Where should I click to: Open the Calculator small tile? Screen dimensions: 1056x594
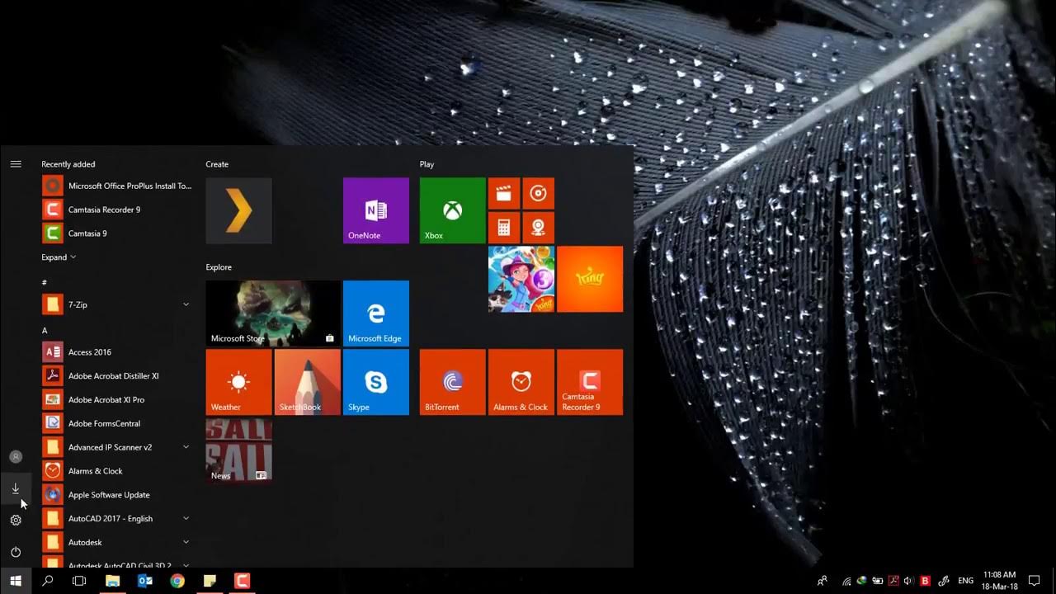tap(504, 228)
